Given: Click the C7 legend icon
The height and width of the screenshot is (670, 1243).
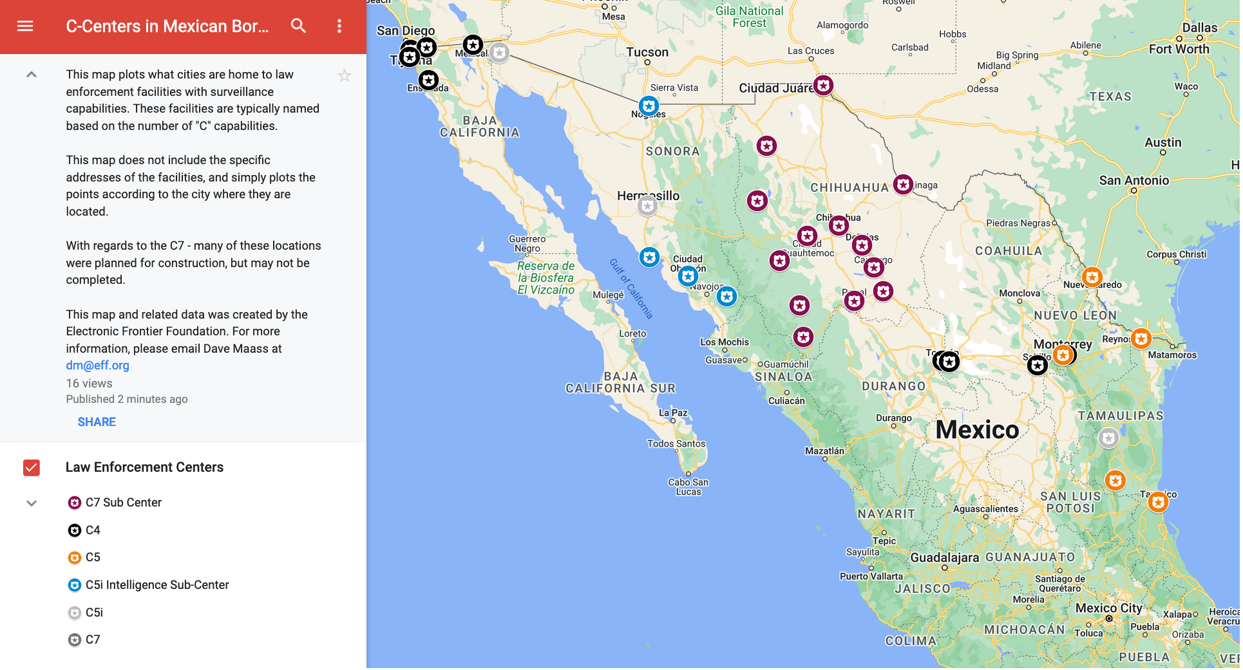Looking at the screenshot, I should click(x=73, y=639).
